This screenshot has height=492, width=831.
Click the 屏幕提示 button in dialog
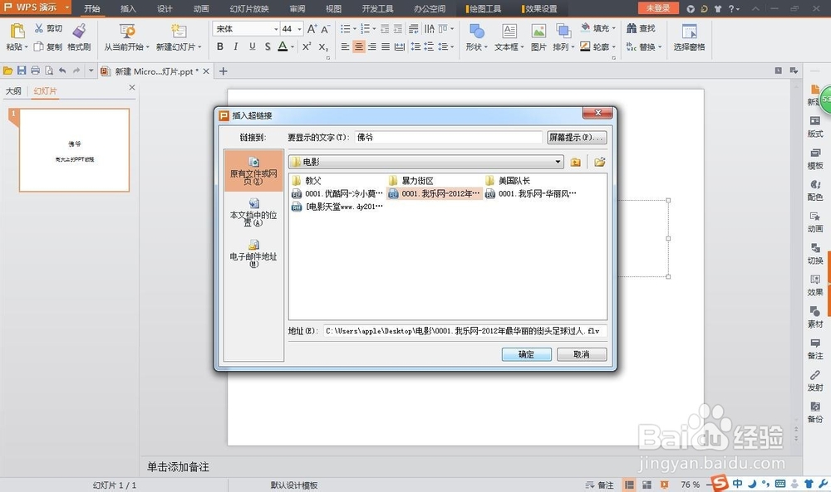point(577,137)
